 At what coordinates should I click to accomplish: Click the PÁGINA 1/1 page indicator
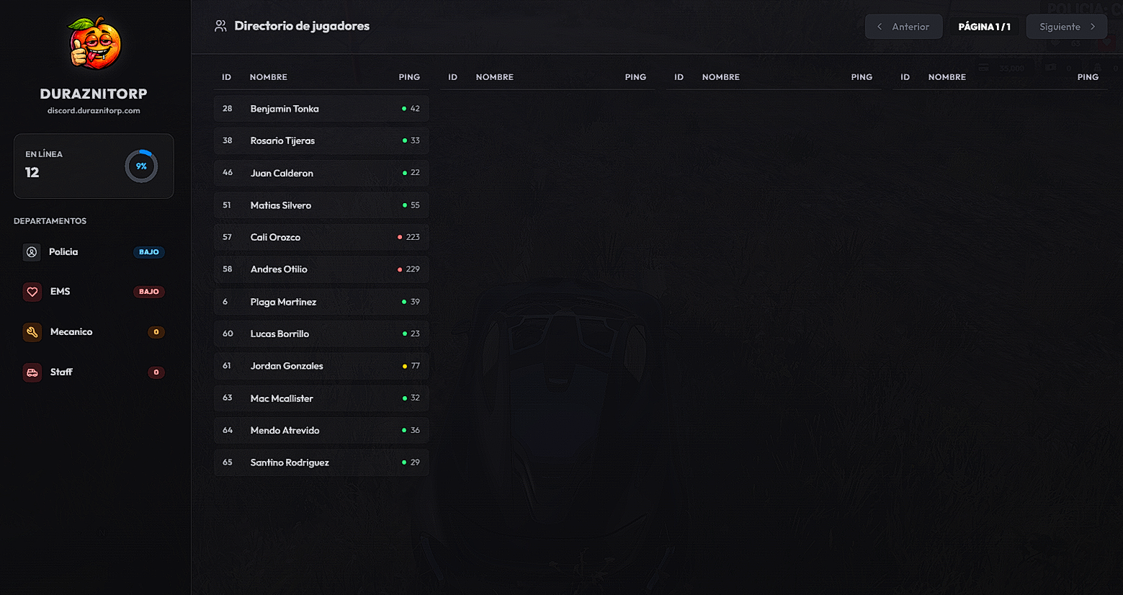click(x=984, y=27)
